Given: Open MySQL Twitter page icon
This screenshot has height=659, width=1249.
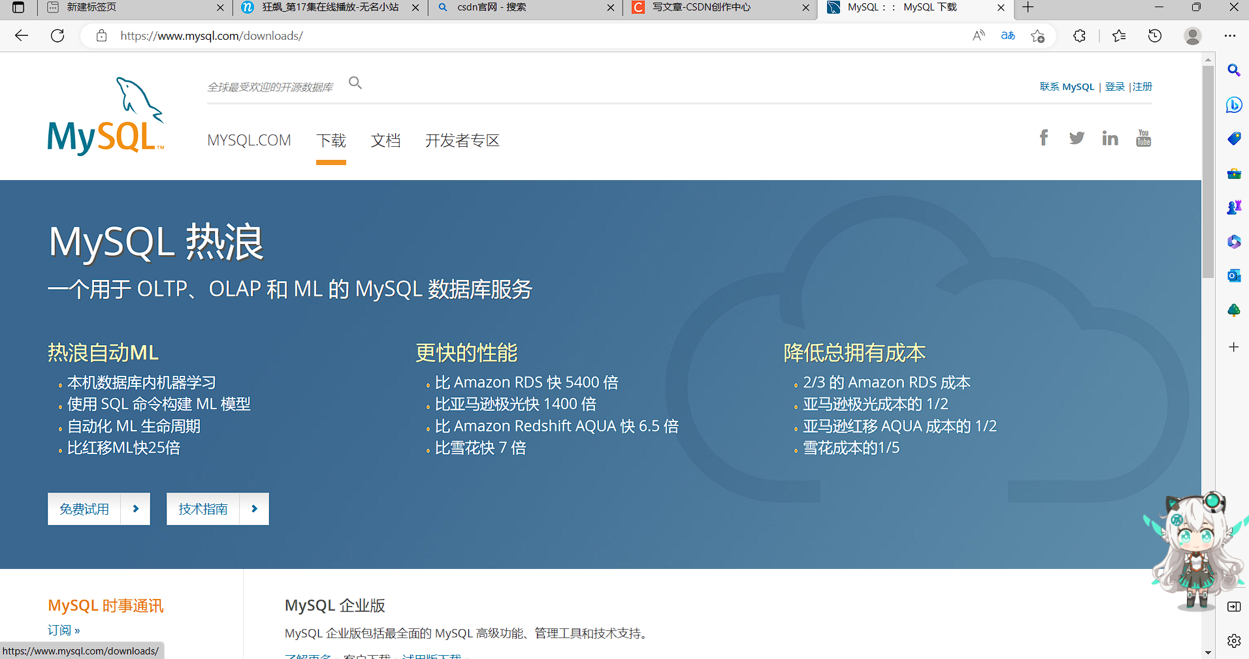Looking at the screenshot, I should tap(1077, 138).
